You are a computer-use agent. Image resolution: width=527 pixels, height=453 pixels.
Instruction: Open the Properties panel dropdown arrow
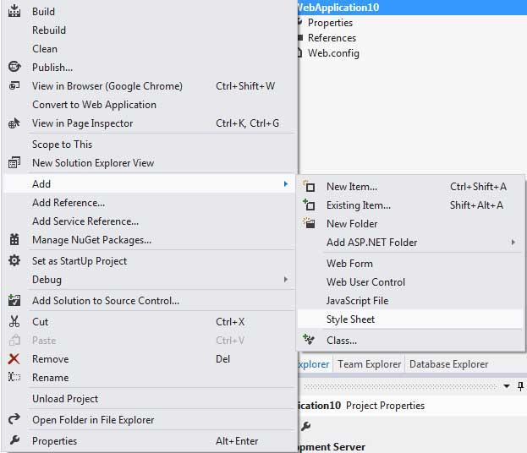(x=507, y=386)
